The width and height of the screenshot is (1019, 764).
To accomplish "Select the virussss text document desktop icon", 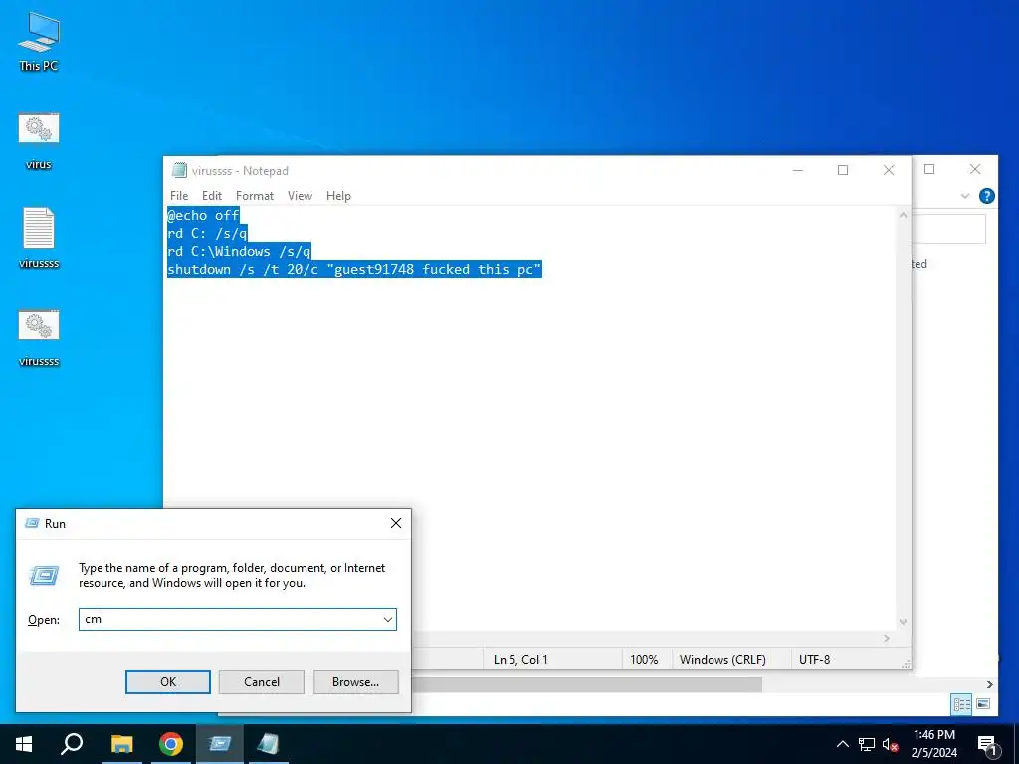I will pyautogui.click(x=39, y=237).
